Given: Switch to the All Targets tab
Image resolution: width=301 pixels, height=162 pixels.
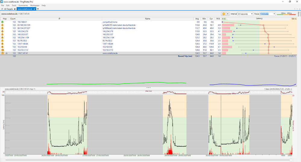Looking at the screenshot, I should click(8, 9).
